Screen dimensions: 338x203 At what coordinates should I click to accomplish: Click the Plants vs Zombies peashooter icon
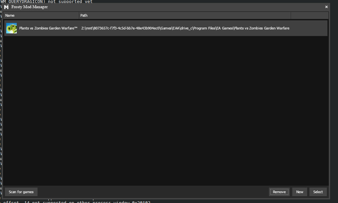[x=11, y=28]
